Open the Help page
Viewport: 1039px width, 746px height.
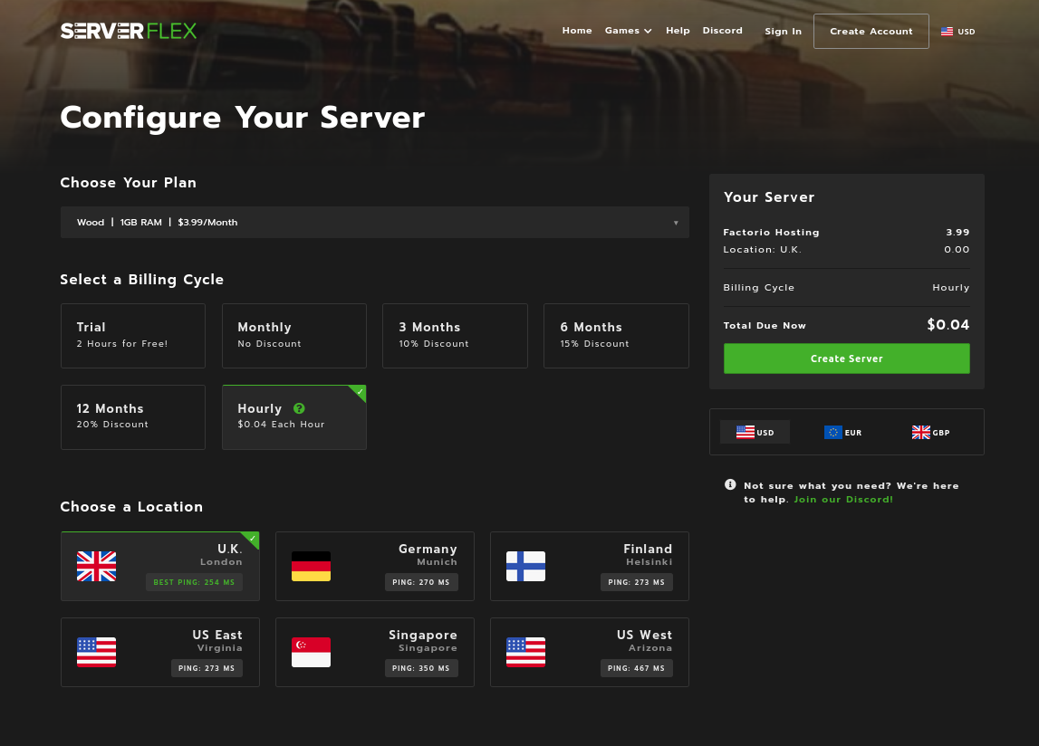click(678, 30)
